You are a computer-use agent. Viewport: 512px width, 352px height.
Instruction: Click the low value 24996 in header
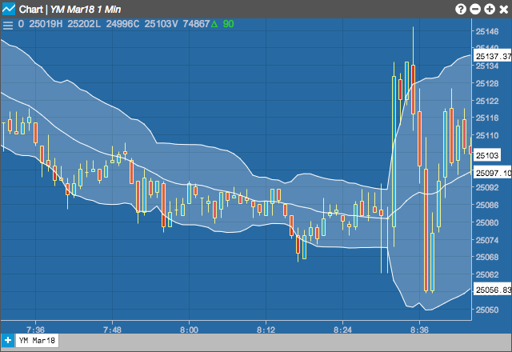click(119, 24)
